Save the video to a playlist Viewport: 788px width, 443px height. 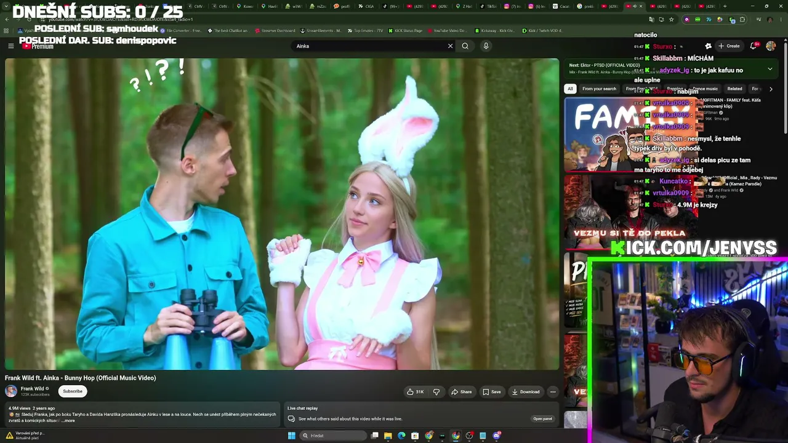coord(491,392)
